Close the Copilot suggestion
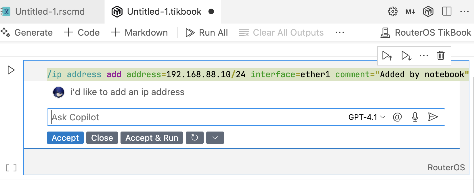This screenshot has height=193, width=474. (102, 138)
